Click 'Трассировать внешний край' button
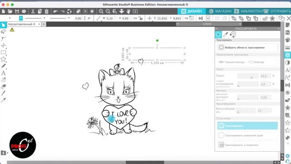 [x=247, y=135]
